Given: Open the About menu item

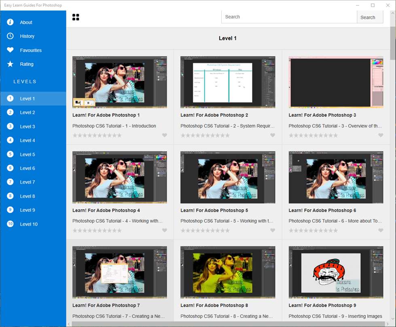Looking at the screenshot, I should pos(33,22).
